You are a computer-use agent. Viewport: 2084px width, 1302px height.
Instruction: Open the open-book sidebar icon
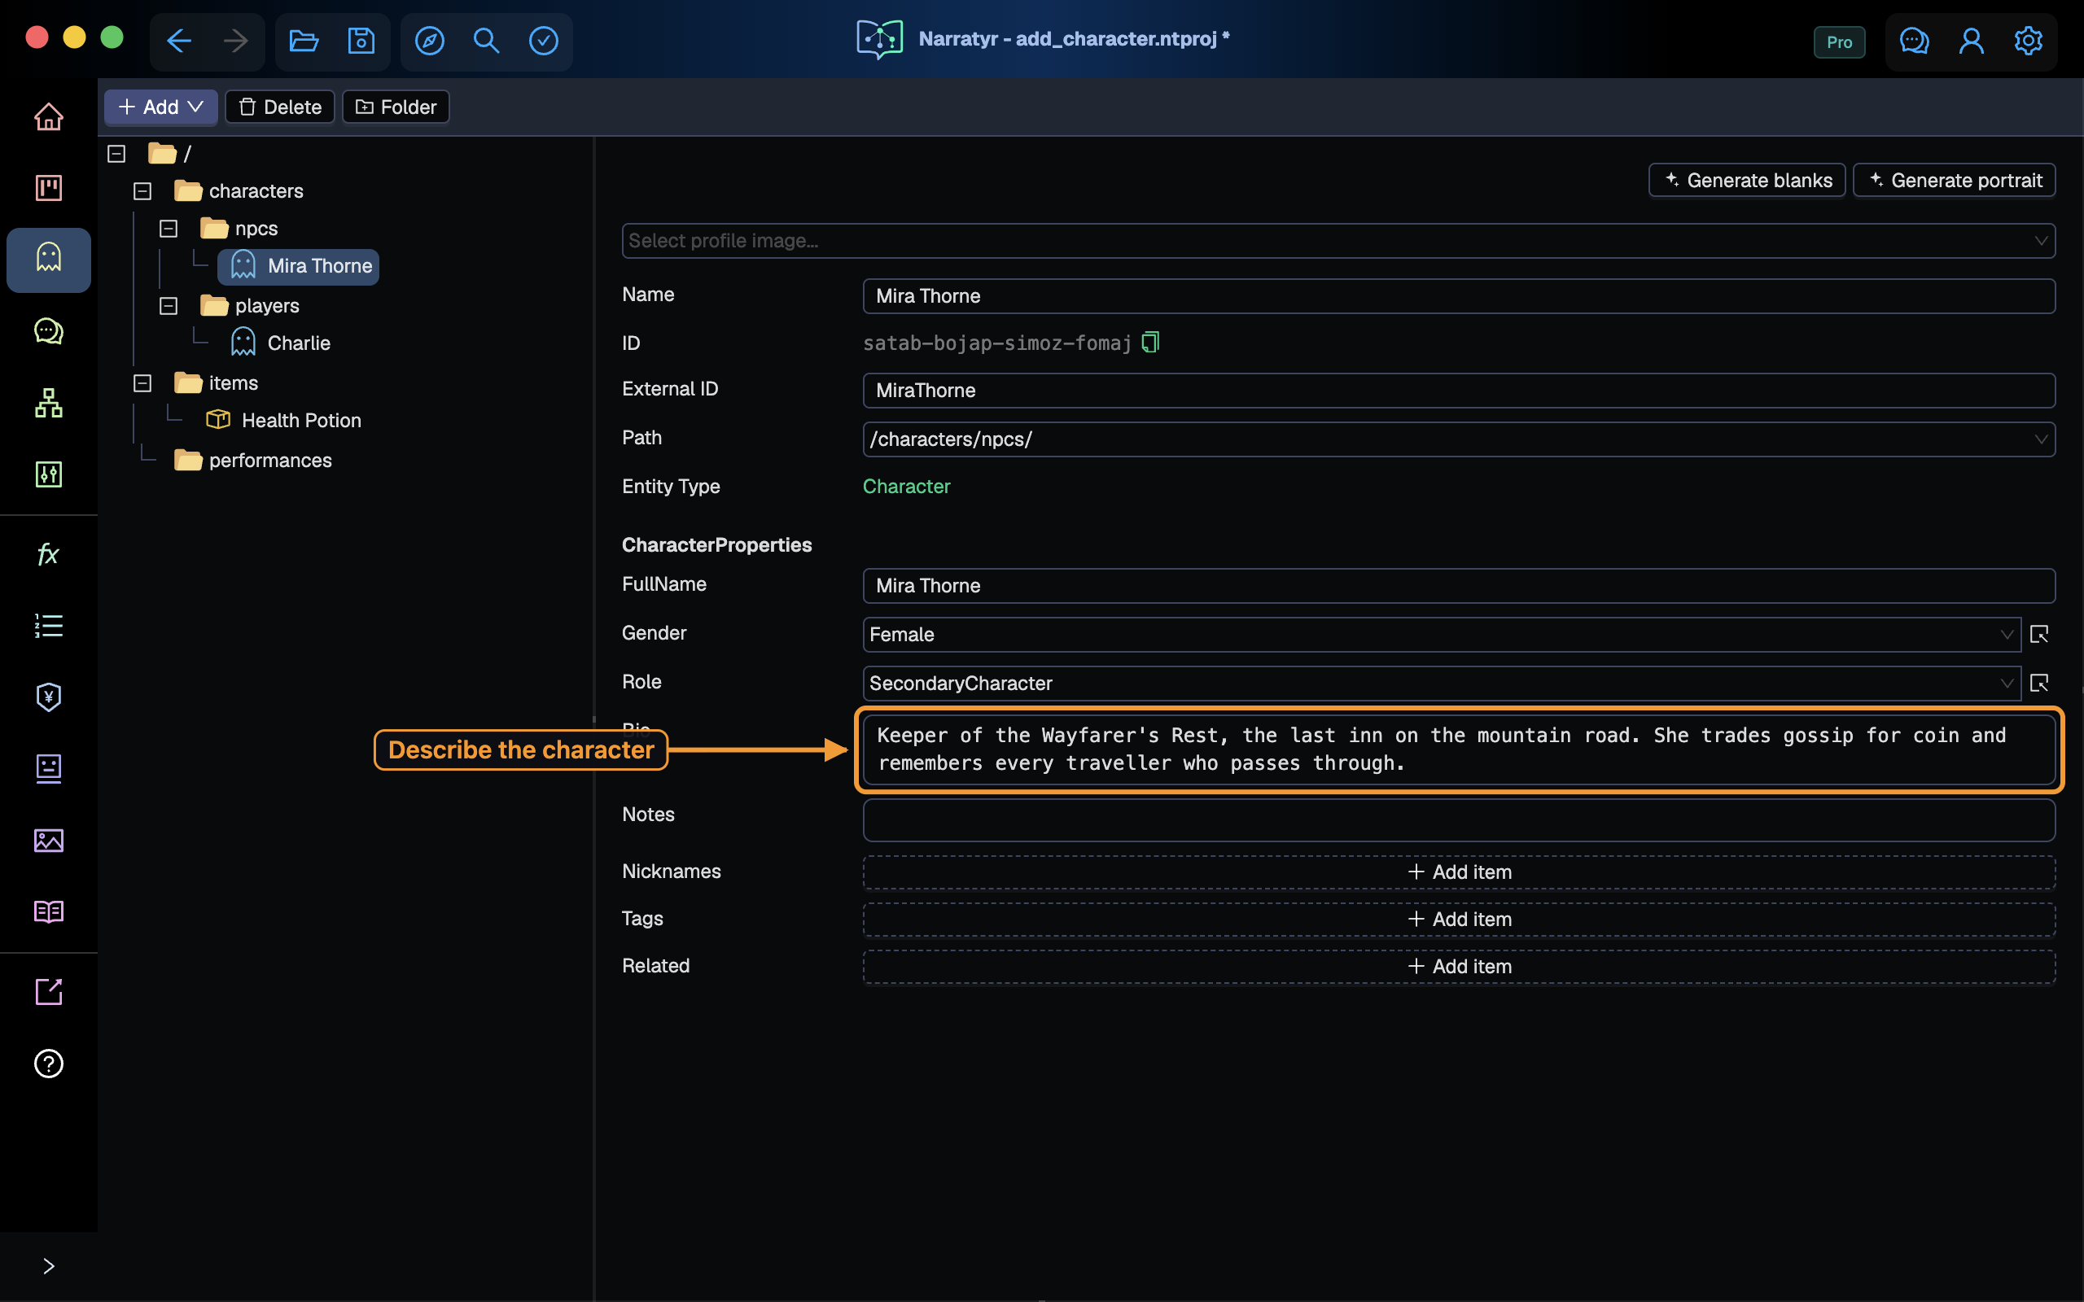[48, 911]
